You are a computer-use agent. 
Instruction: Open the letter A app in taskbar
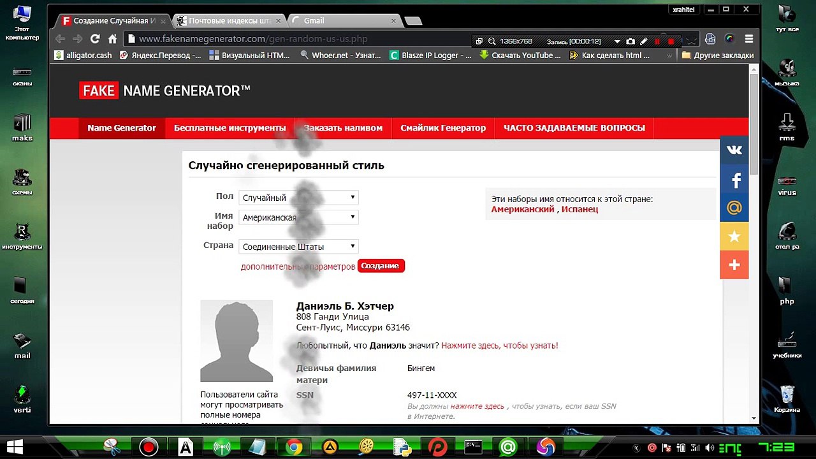pyautogui.click(x=186, y=448)
